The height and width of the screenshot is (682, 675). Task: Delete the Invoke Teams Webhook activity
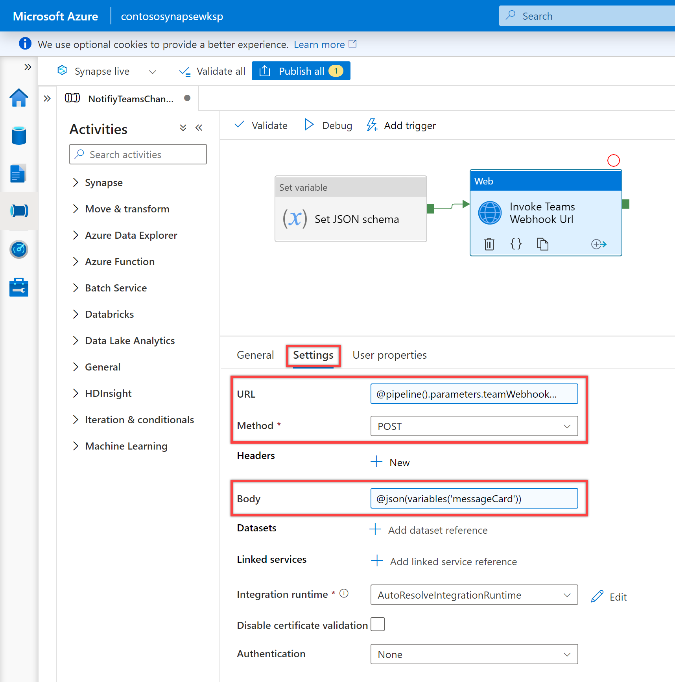(489, 244)
